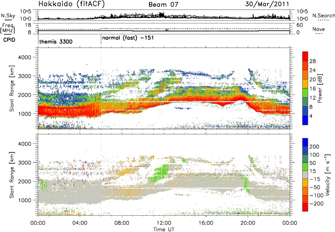Screen dimensions: 335x232
Task: Click the left noise axis value 10^5
Action: coord(26,11)
